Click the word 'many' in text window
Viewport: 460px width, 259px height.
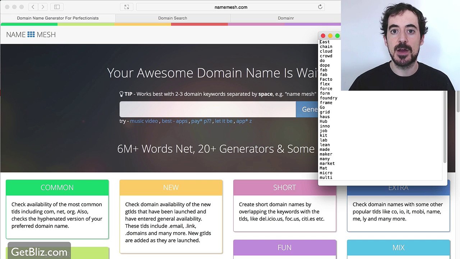(325, 159)
